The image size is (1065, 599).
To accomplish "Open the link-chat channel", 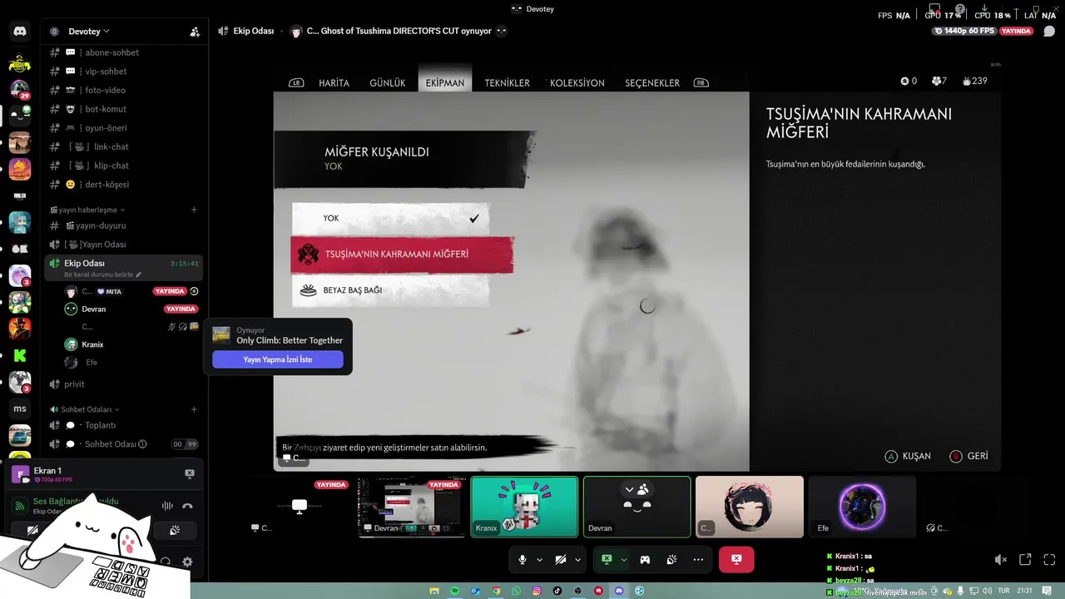I will [x=124, y=146].
